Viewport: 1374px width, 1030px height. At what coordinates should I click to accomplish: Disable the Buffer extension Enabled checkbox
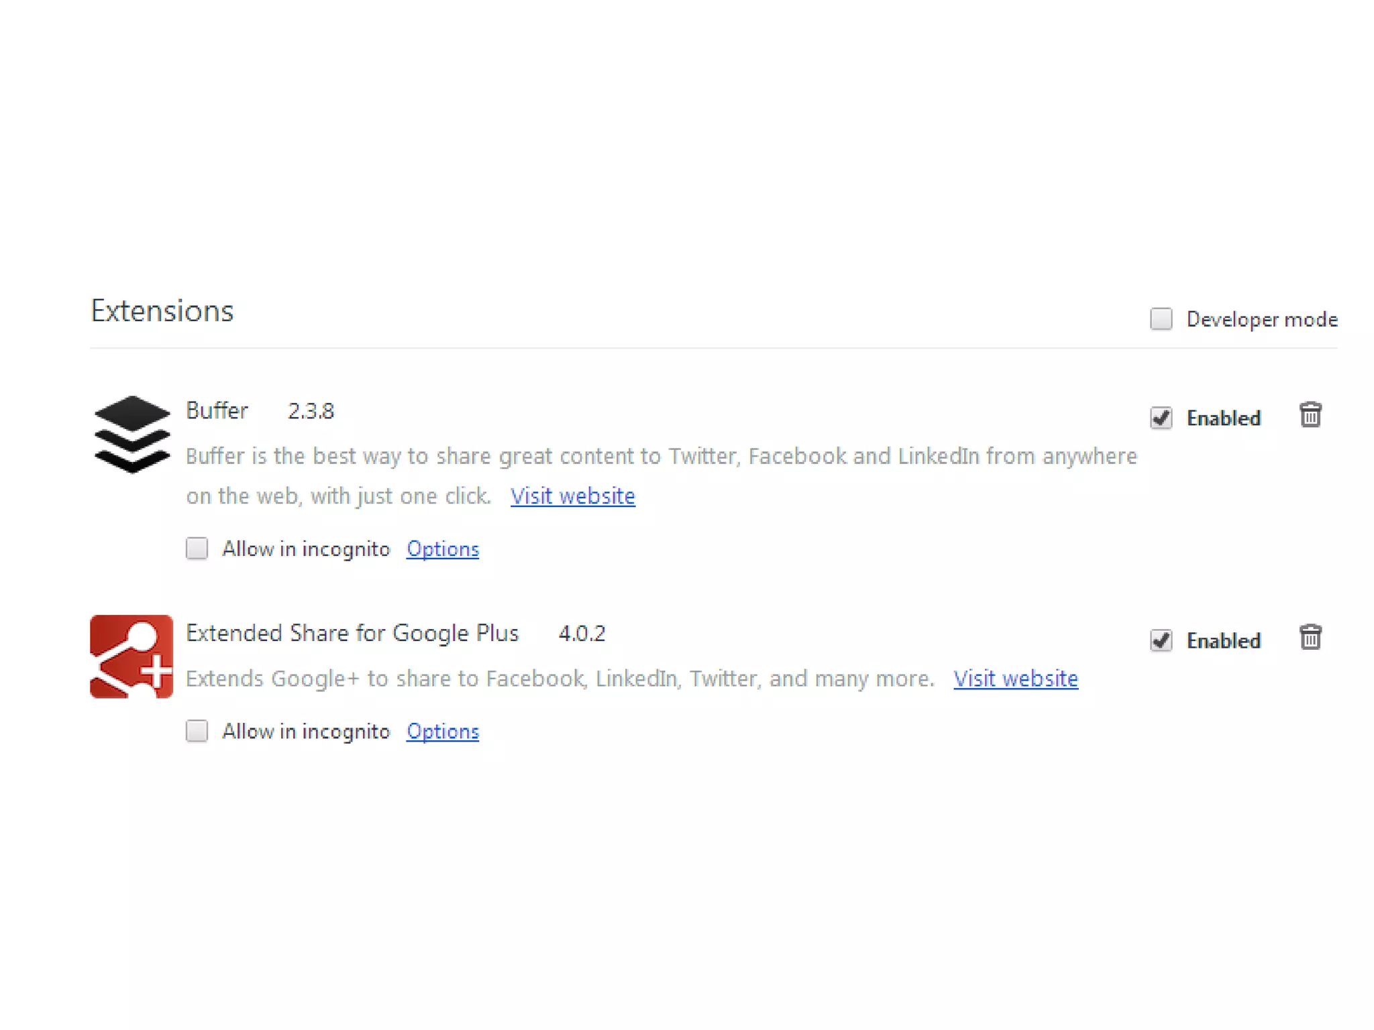coord(1161,418)
